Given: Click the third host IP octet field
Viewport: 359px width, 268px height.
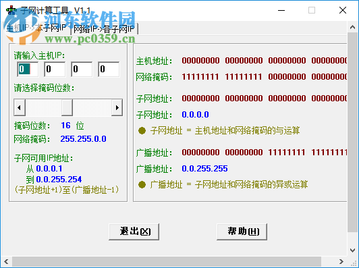Looking at the screenshot, I should click(x=82, y=69).
